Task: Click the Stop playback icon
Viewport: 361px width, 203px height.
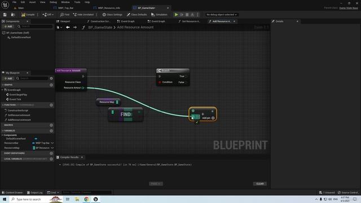Action: tap(187, 15)
